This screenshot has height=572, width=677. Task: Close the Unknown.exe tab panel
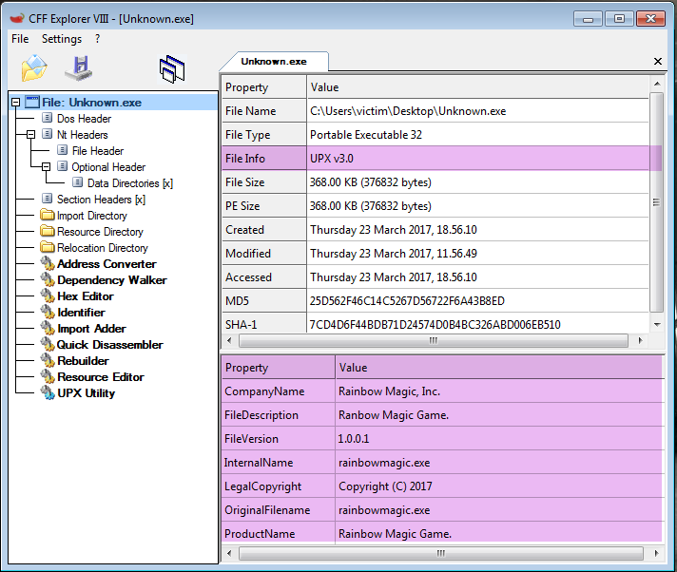pos(658,61)
